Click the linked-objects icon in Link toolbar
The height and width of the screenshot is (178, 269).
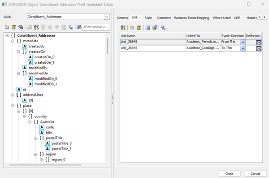(x=163, y=28)
